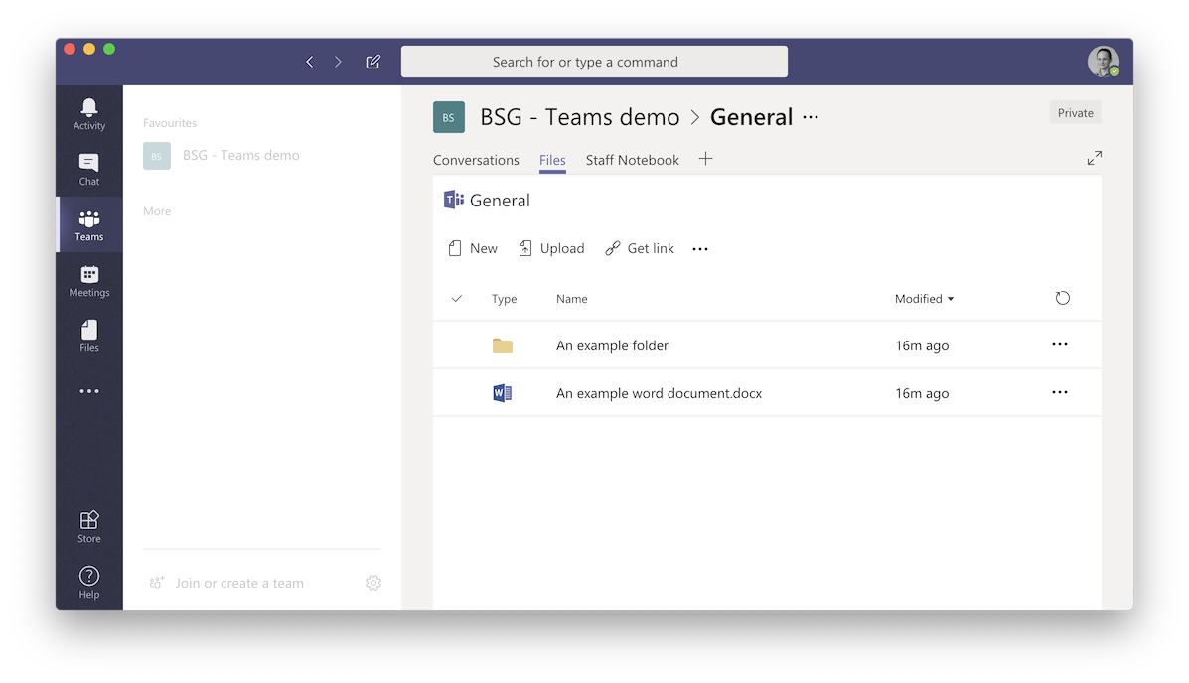
Task: Select BSG - Teams demo in Favourites
Action: [222, 156]
